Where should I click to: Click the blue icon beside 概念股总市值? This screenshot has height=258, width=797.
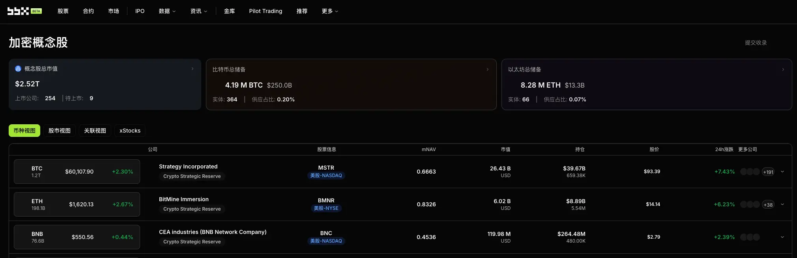click(18, 69)
